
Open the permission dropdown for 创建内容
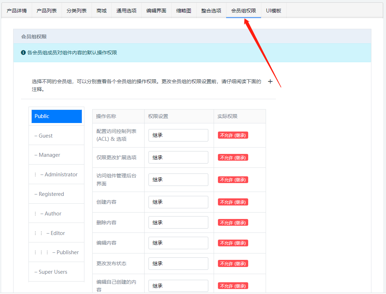[178, 202]
